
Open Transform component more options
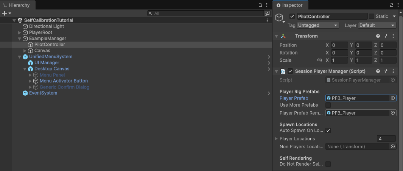coord(393,36)
